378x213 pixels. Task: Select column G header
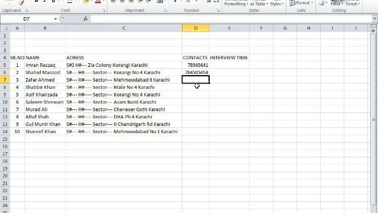(x=285, y=28)
